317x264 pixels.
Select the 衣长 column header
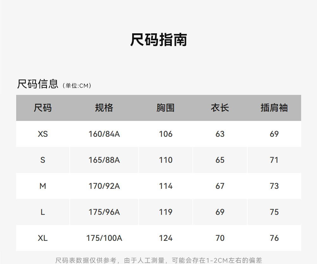coord(220,108)
